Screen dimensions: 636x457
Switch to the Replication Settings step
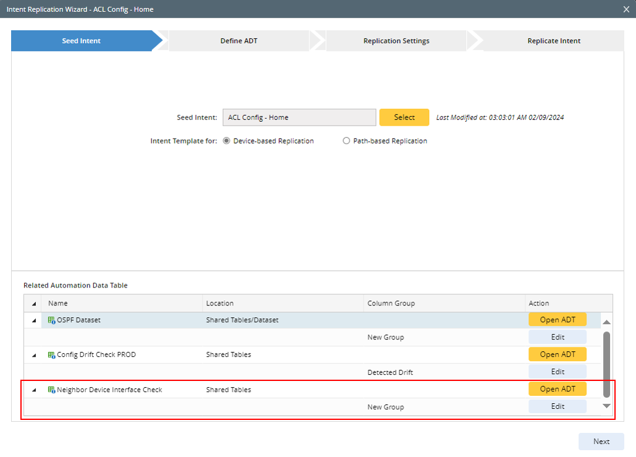[396, 41]
